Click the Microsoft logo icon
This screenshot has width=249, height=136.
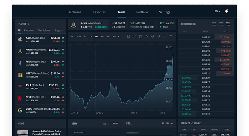click(x=20, y=75)
